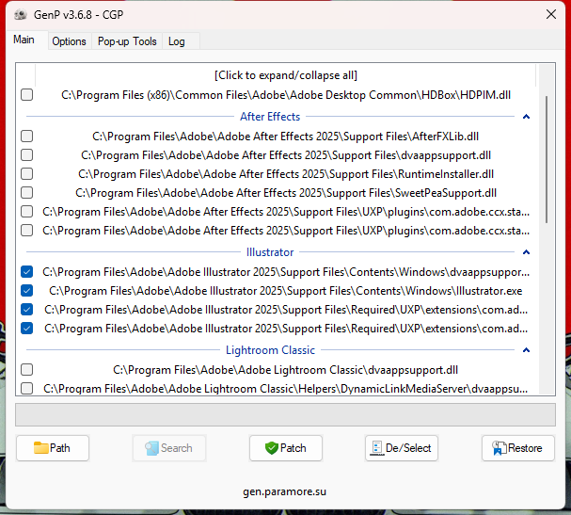Click the empty progress bar

click(286, 415)
